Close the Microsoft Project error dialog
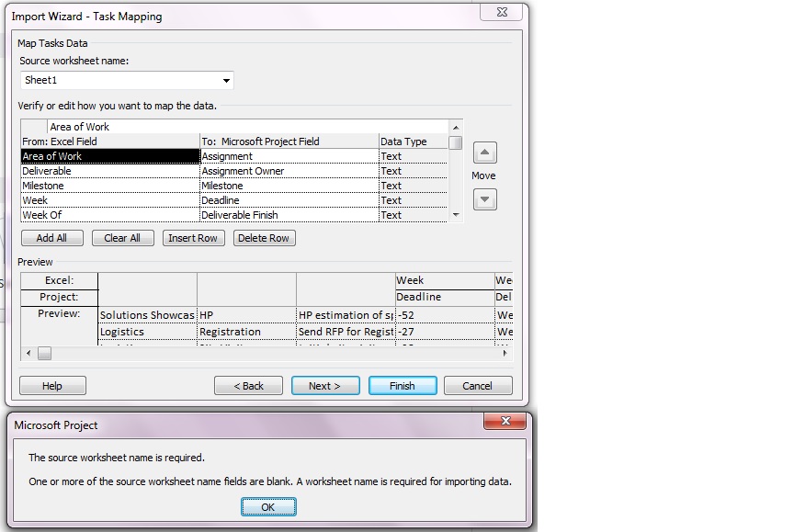Screen dimensions: 794x532 (x=505, y=421)
